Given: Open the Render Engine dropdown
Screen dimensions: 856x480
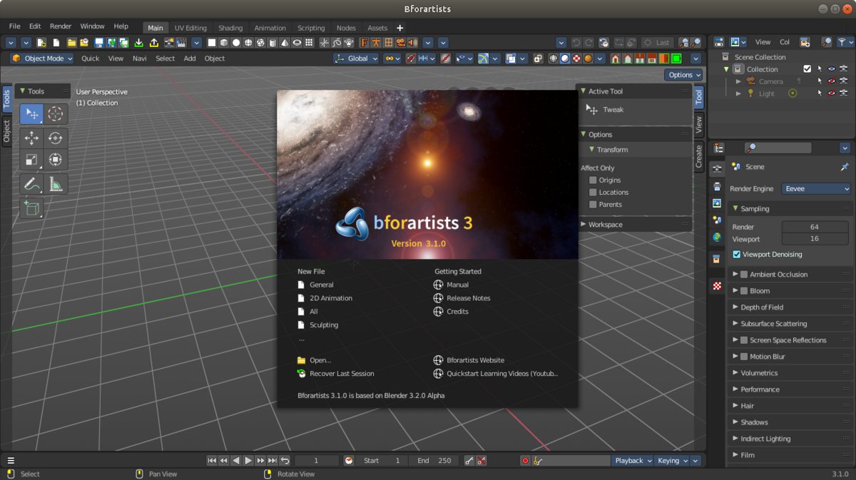Looking at the screenshot, I should pyautogui.click(x=816, y=189).
